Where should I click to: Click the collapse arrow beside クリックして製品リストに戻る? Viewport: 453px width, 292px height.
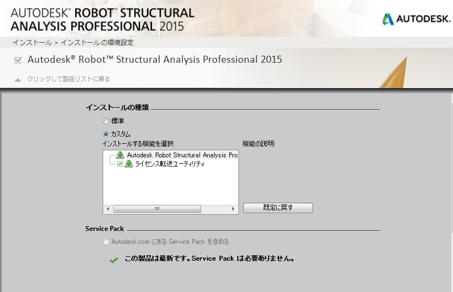(18, 80)
